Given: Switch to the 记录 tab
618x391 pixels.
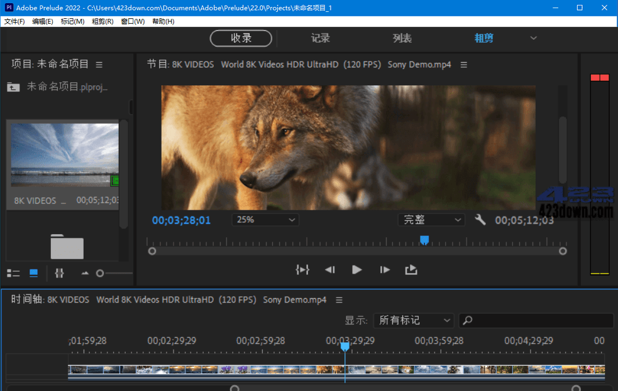Looking at the screenshot, I should click(x=320, y=38).
